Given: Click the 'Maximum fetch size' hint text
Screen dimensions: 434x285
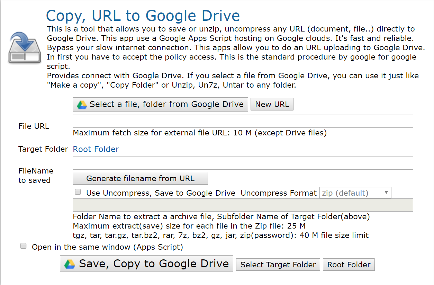Looking at the screenshot, I should [200, 133].
